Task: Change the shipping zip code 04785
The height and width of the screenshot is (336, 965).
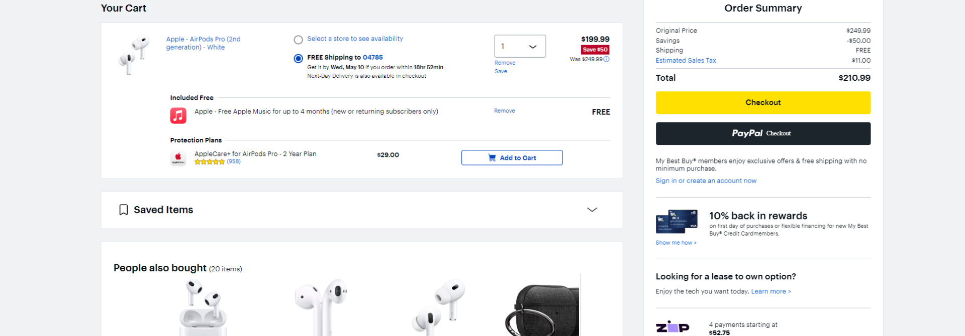Action: (x=373, y=57)
